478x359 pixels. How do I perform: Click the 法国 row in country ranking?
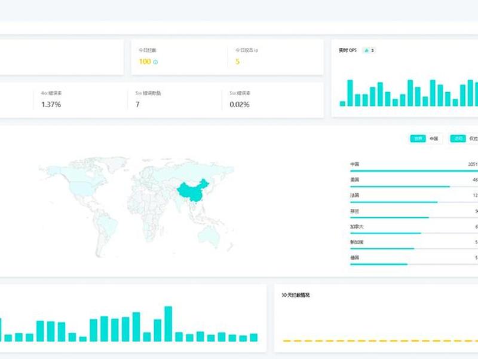(414, 198)
